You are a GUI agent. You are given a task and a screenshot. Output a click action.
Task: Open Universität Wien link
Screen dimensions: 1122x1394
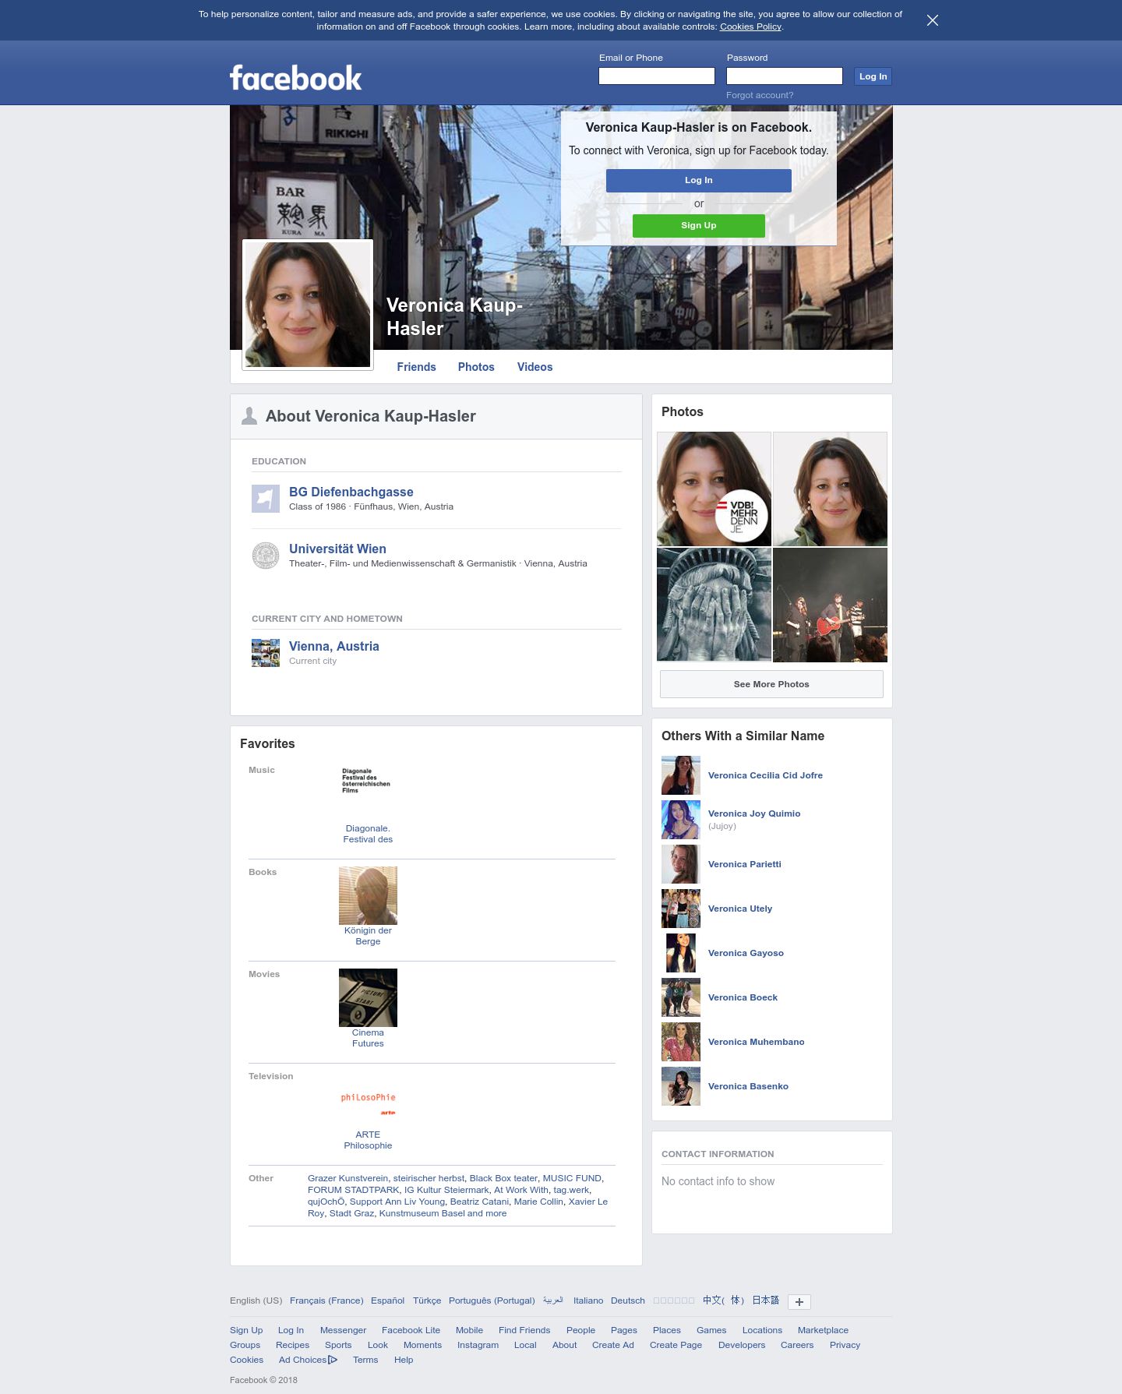(337, 549)
